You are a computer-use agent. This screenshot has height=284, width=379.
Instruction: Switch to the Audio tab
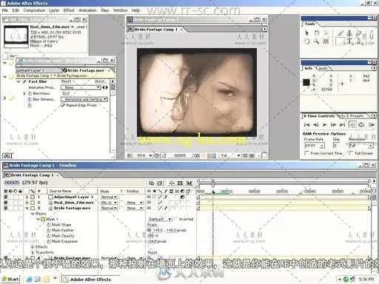click(x=323, y=68)
